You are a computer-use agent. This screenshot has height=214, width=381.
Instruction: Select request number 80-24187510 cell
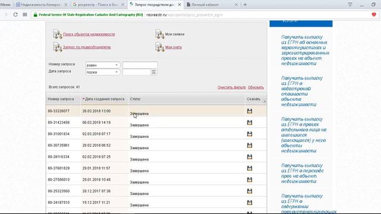[x=58, y=203]
